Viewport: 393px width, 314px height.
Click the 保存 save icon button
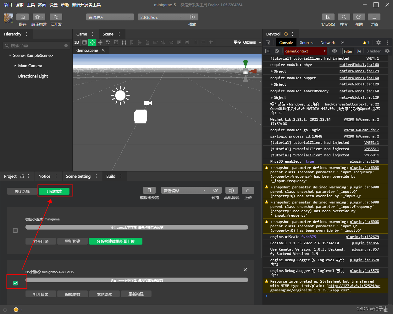point(23,17)
